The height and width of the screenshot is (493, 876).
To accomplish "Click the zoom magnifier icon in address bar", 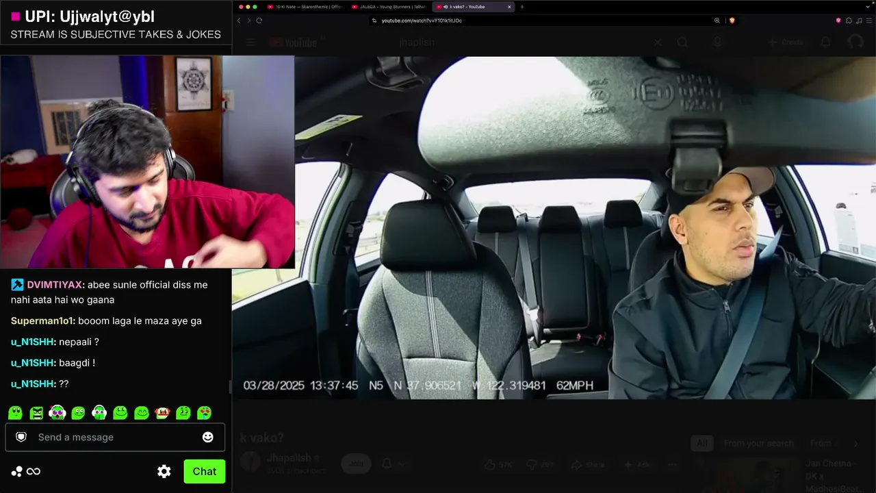I will click(717, 21).
